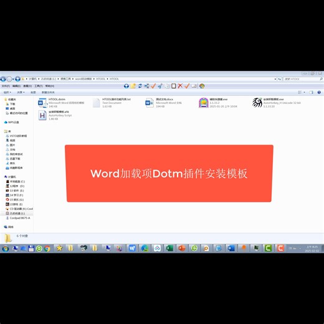Image resolution: width=324 pixels, height=324 pixels.
Task: Open the 编辑(E) menu
Action: pos(16,86)
